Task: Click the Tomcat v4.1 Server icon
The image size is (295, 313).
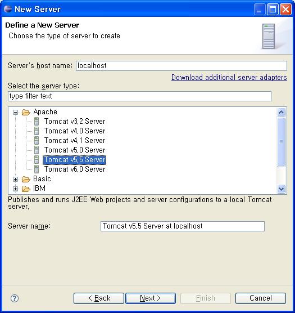Action: click(37, 141)
